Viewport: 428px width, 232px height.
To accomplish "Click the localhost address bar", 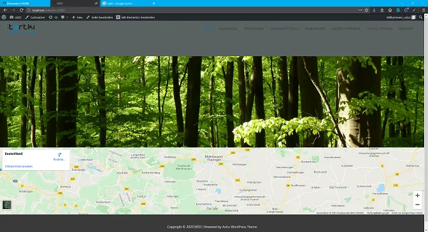I will [191, 10].
